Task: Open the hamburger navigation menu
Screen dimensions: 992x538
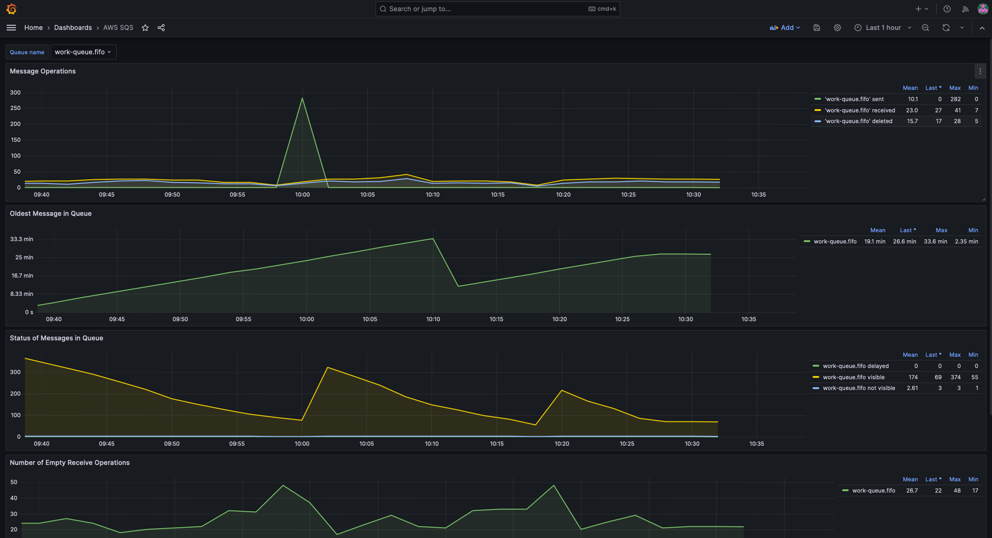Action: (11, 28)
